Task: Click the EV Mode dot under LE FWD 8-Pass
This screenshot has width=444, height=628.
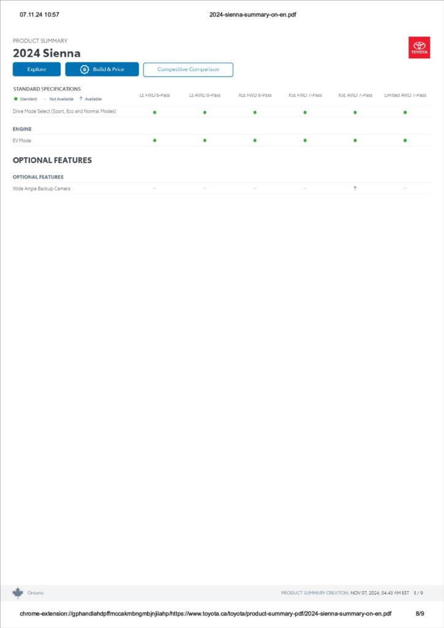Action: point(155,140)
